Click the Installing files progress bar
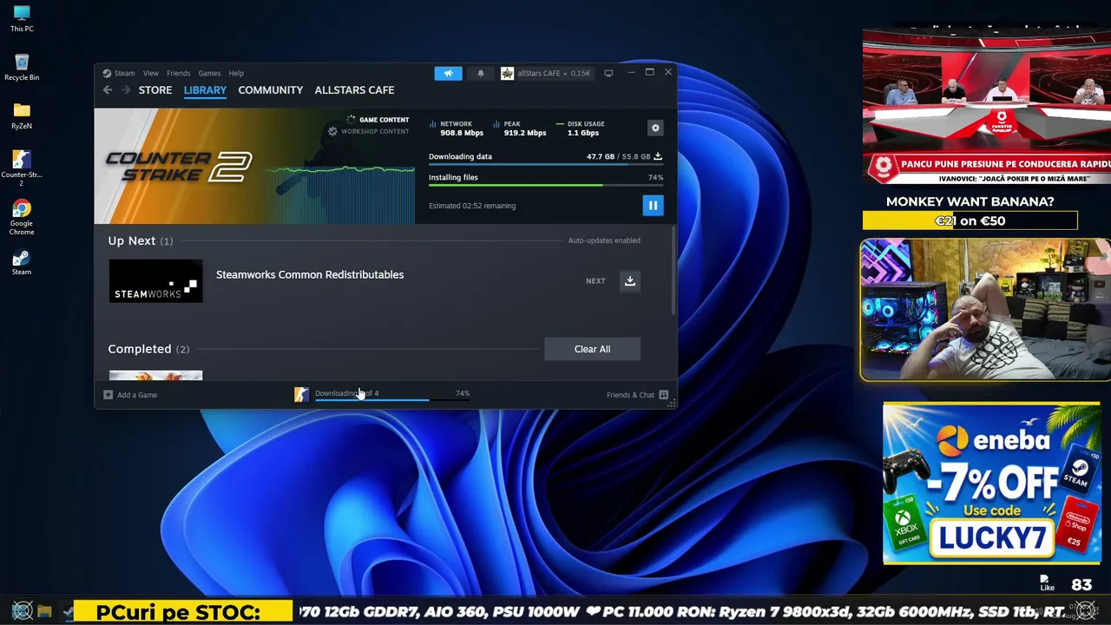Screen dimensions: 1111x625 (x=546, y=185)
